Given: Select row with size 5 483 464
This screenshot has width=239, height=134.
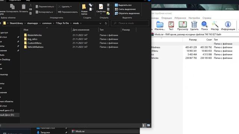Looking at the screenshot, I should pyautogui.click(x=195, y=54).
